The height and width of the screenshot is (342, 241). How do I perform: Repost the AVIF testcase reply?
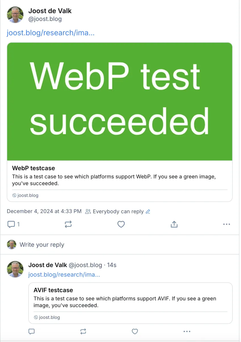tap(83, 331)
